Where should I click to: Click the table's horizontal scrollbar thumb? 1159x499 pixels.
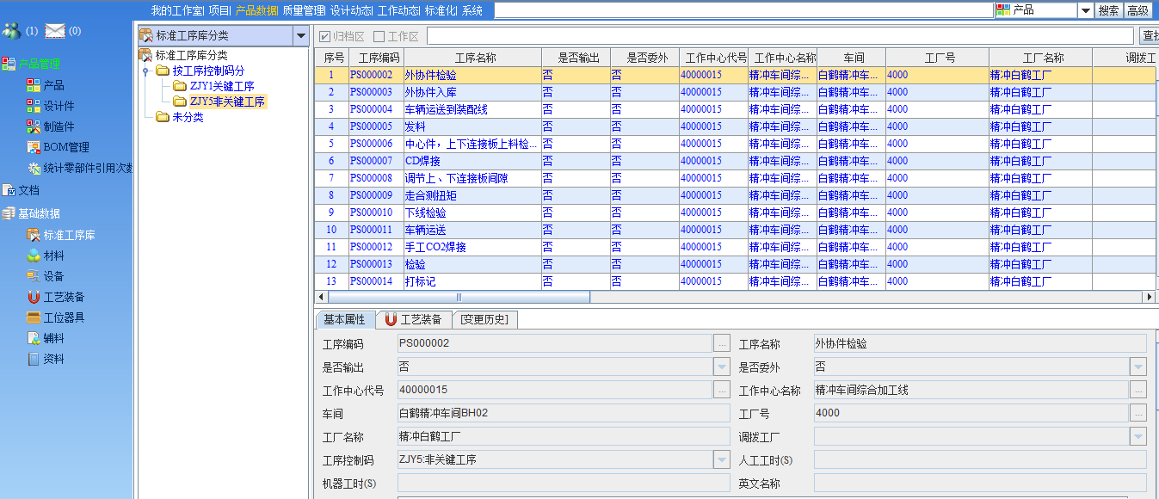459,297
